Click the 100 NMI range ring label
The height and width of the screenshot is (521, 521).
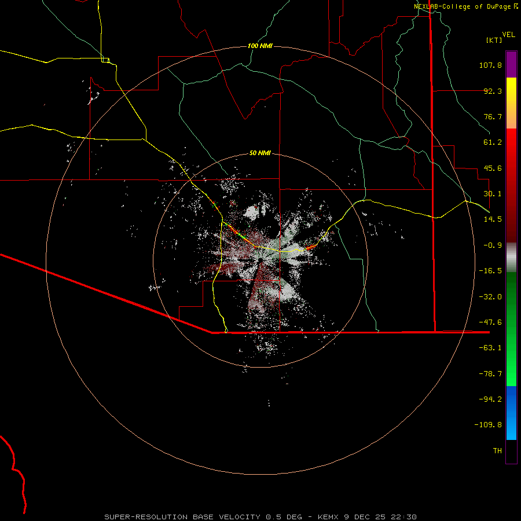[x=260, y=46]
